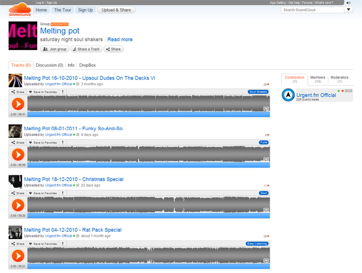Save Rat Pack Special track to Favorites
This screenshot has height=273, width=362.
pyautogui.click(x=43, y=244)
